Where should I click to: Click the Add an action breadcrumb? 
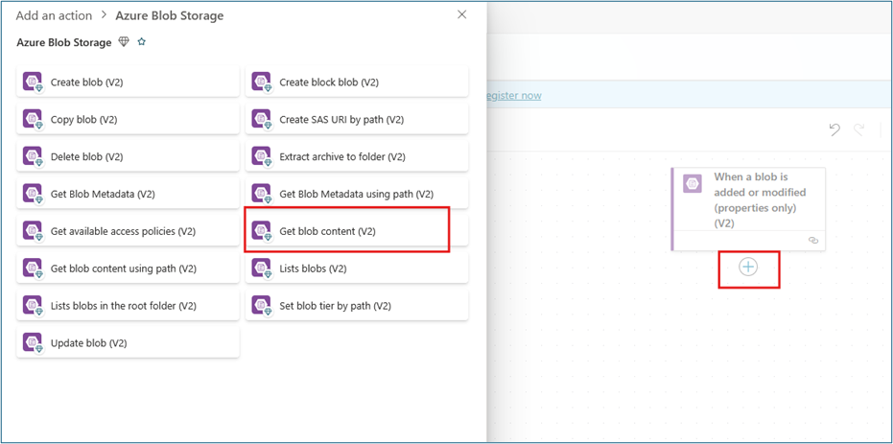click(54, 16)
